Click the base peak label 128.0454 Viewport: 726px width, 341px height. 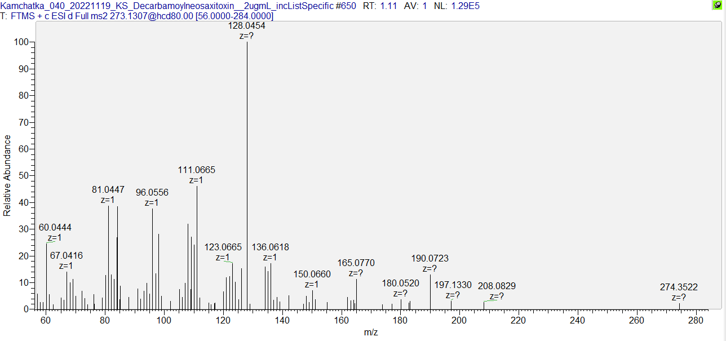[247, 26]
